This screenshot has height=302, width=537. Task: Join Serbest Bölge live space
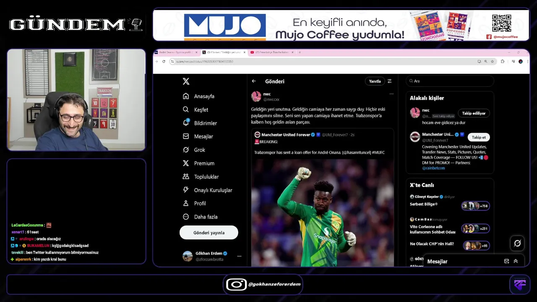(424, 204)
